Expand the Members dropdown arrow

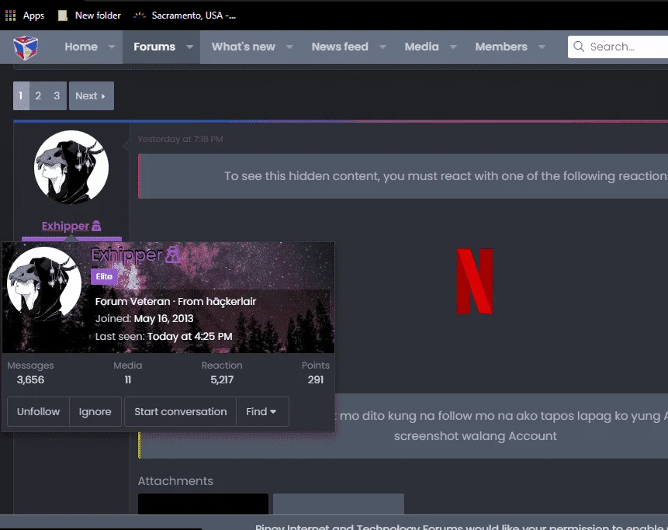542,47
